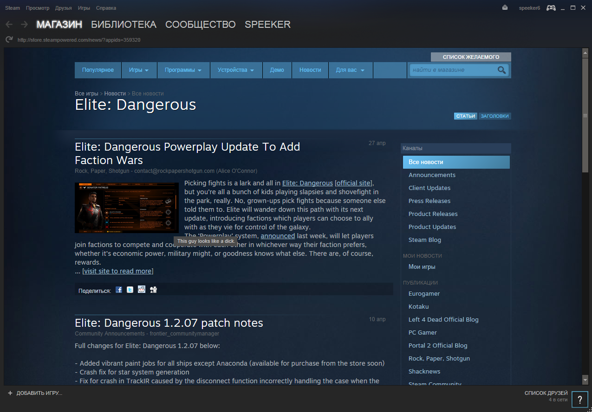Open the Друзья menu
Screen dimensions: 592x412
pyautogui.click(x=64, y=8)
